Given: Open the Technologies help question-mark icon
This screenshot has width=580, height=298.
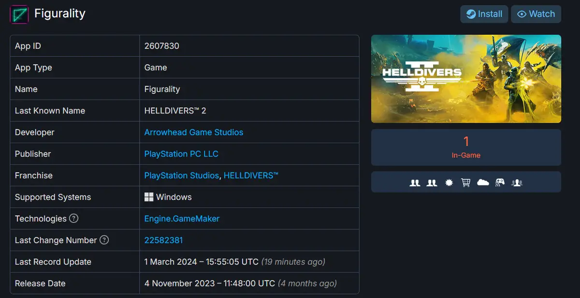Looking at the screenshot, I should point(73,218).
